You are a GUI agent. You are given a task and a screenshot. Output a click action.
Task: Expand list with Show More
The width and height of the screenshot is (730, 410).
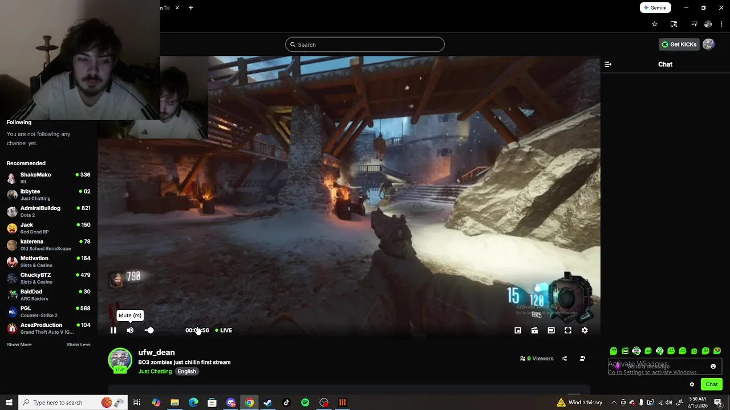click(x=19, y=345)
